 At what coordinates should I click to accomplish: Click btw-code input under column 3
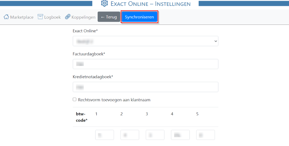pos(155,135)
